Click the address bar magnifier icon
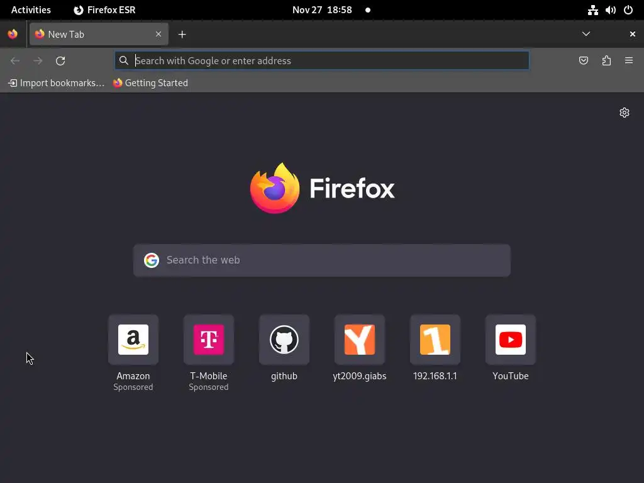Screen dimensions: 644x483 tap(124, 61)
